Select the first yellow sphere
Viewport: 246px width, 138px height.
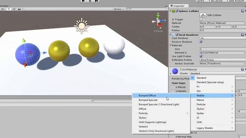click(x=59, y=51)
